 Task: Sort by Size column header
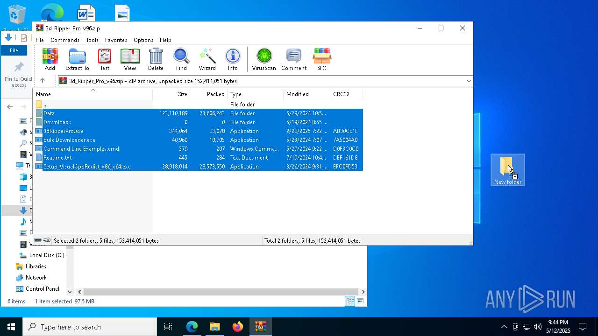click(x=171, y=94)
